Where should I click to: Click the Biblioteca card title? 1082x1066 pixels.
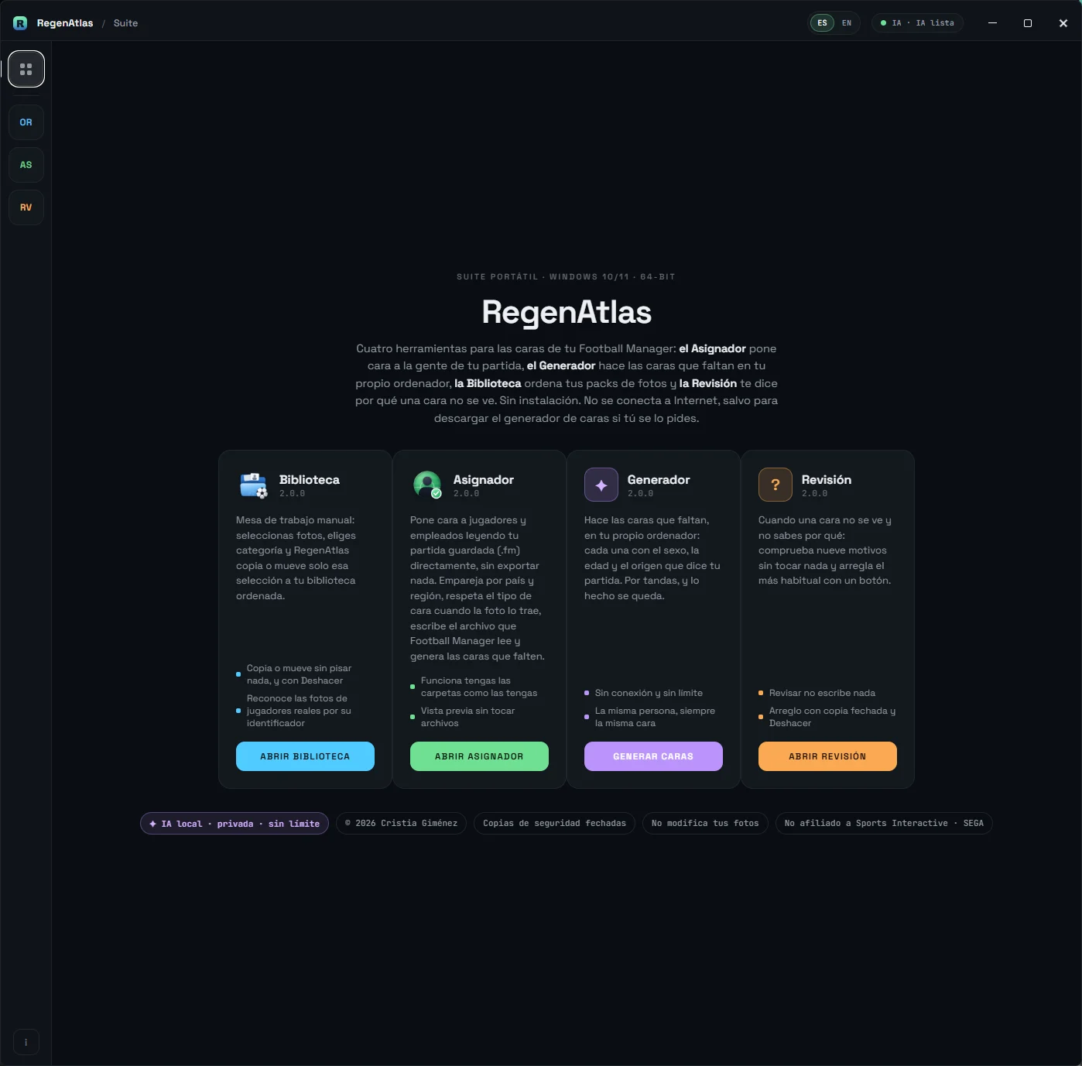coord(310,480)
